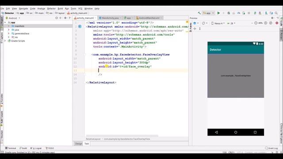This screenshot has width=283, height=159.
Task: Select Text tab at editor bottom
Action: coord(87,144)
